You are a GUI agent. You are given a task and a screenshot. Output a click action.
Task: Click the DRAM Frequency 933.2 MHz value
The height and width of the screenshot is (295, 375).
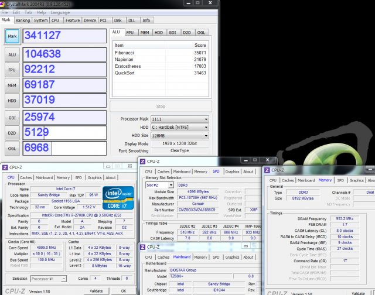pyautogui.click(x=345, y=218)
